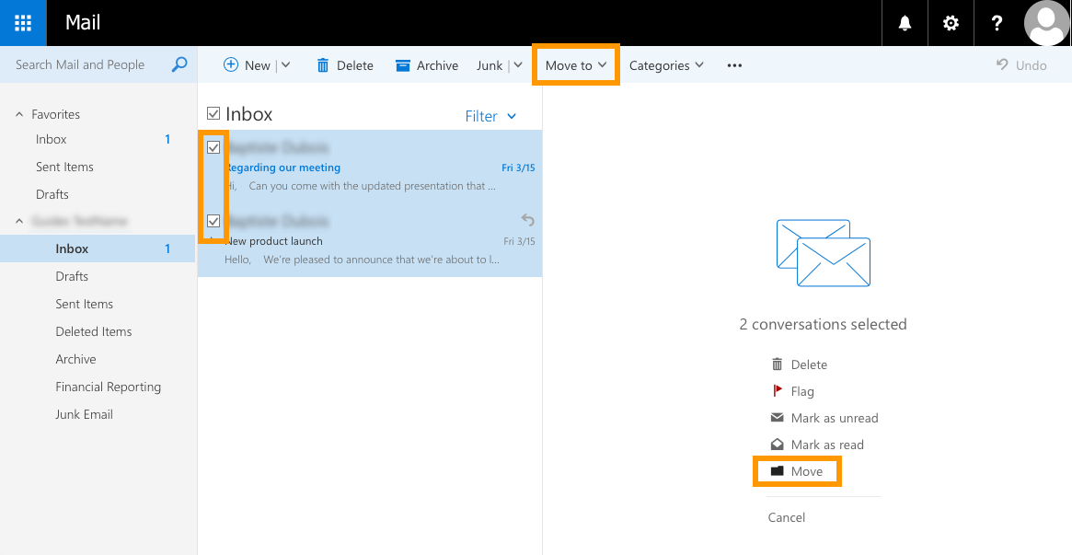1072x555 pixels.
Task: Archive selected messages from the toolbar
Action: click(427, 65)
